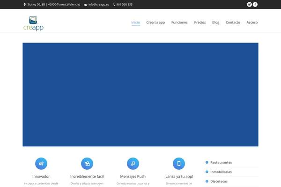This screenshot has width=281, height=187.
Task: Click the Innovador gears icon
Action: [x=41, y=164]
